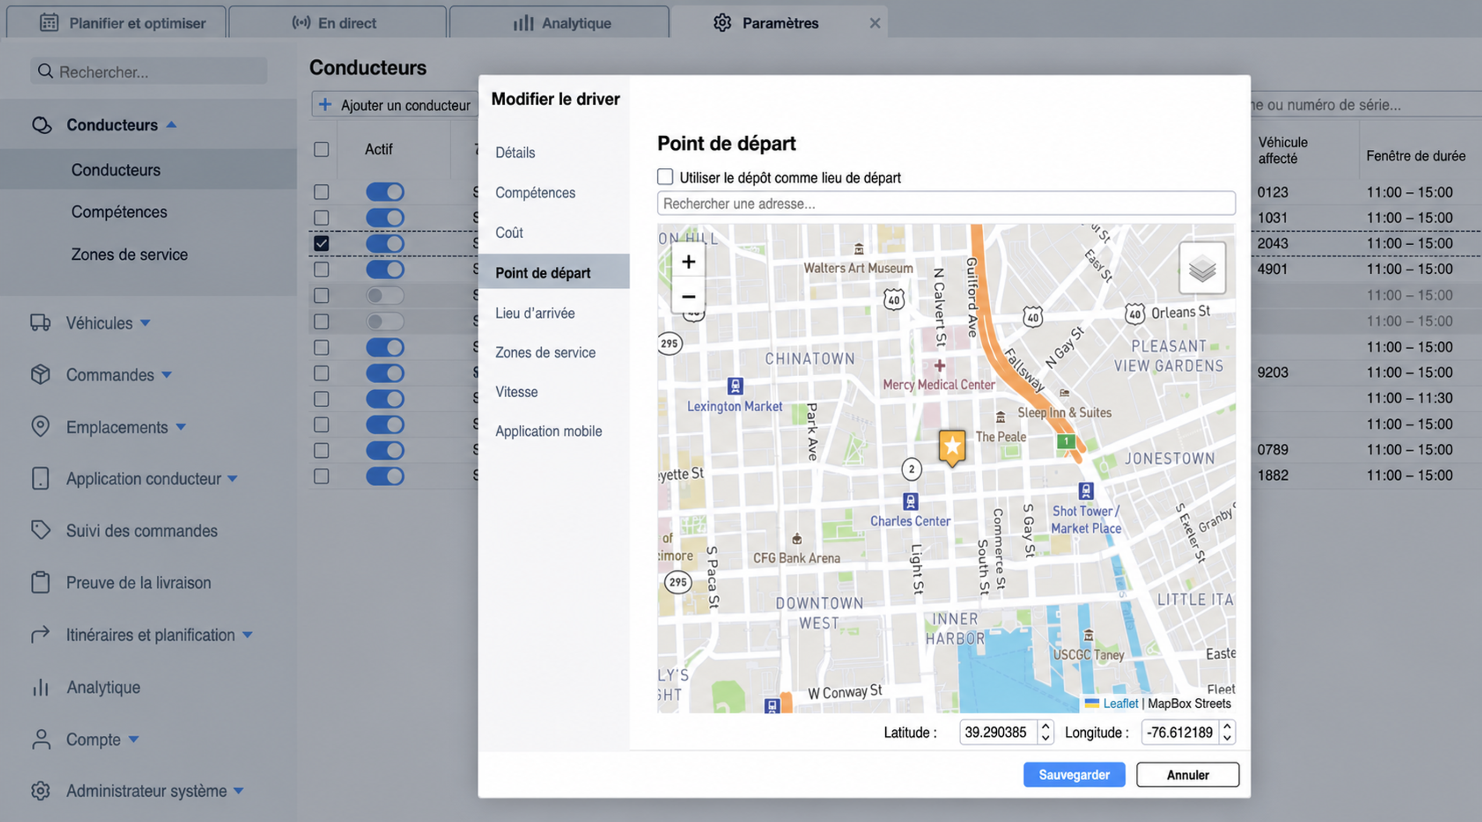The height and width of the screenshot is (822, 1482).
Task: Zoom out on the departure map
Action: click(x=688, y=296)
